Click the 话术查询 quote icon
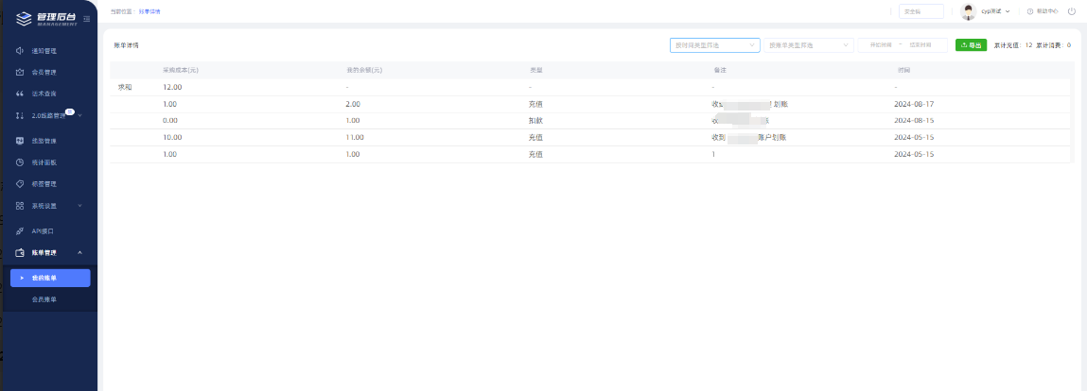The width and height of the screenshot is (1087, 391). [20, 93]
